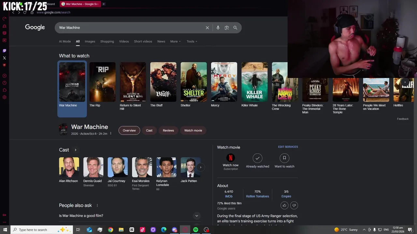Go back using the back arrow

click(x=13, y=12)
